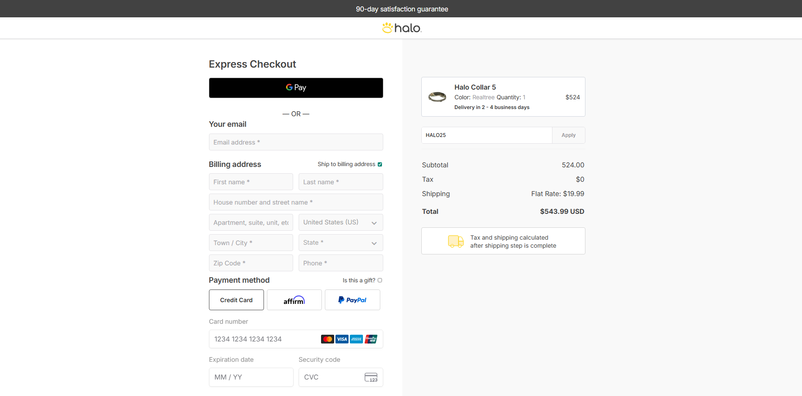Switch to PayPal payment method
Image resolution: width=802 pixels, height=396 pixels.
pyautogui.click(x=352, y=300)
